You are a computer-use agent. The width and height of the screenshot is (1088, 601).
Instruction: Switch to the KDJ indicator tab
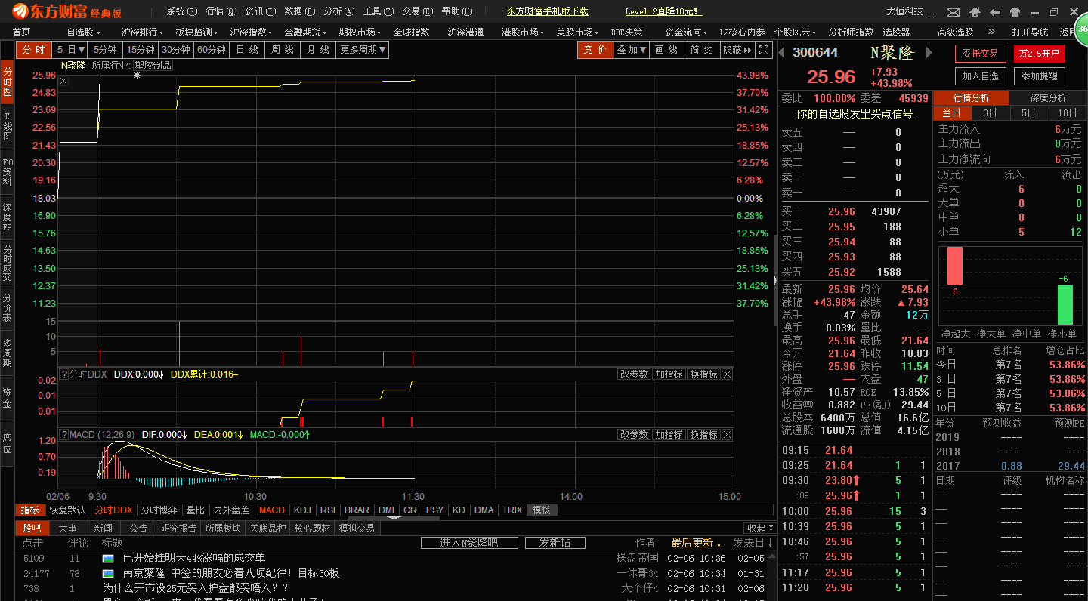point(302,510)
